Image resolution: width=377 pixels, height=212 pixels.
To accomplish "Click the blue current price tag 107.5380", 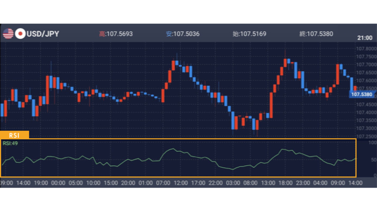I will pyautogui.click(x=362, y=95).
